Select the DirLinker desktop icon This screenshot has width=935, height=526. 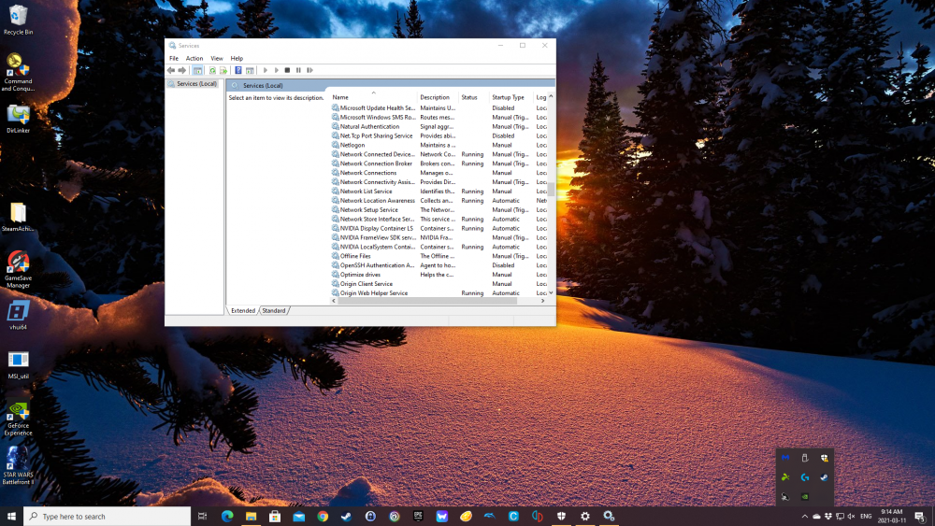coord(18,118)
